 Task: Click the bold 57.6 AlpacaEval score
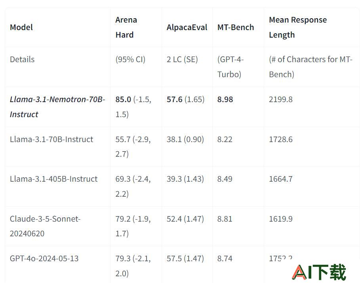(175, 99)
